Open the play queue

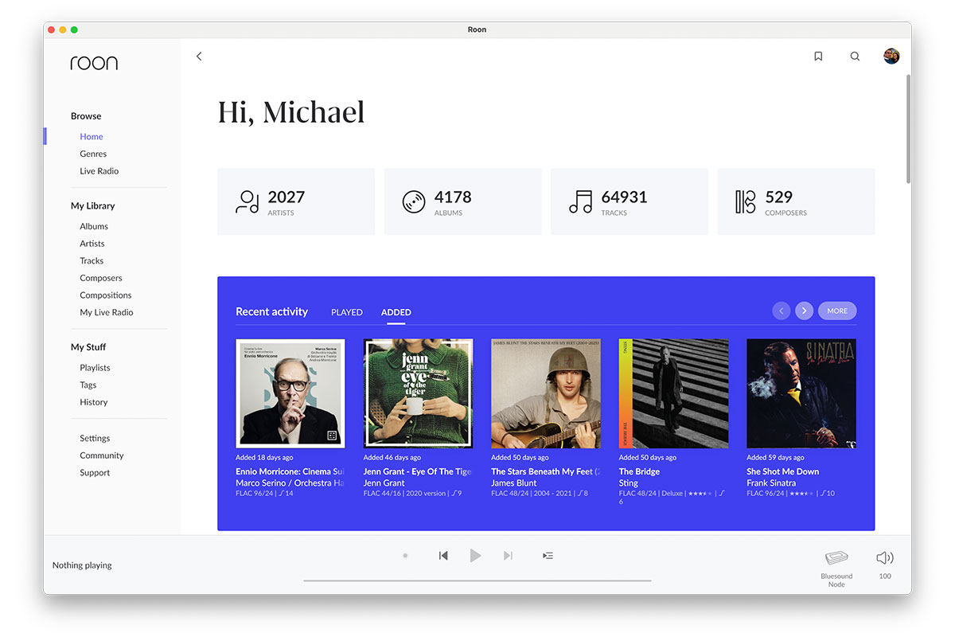548,556
